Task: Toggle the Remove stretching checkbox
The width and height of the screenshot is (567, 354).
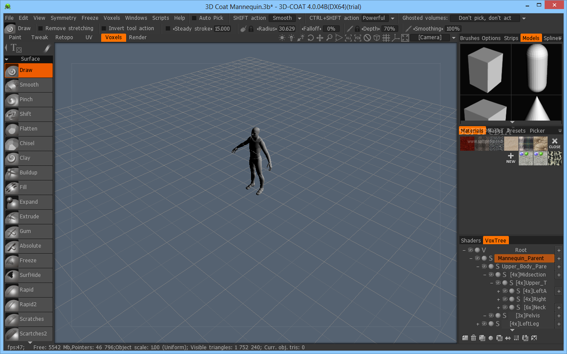Action: click(x=40, y=28)
